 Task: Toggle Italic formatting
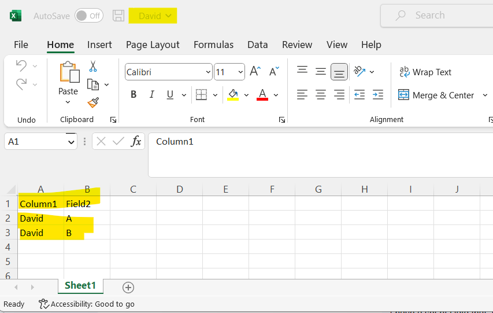152,95
